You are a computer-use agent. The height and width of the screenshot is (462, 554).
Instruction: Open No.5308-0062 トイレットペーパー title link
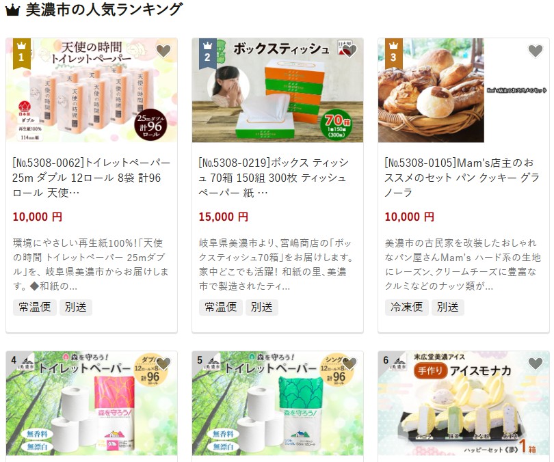pos(92,178)
